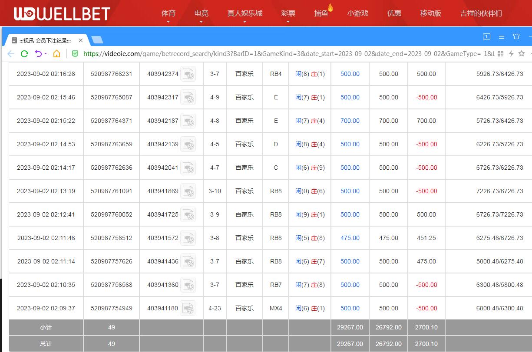Play video replay for round 403942139
The width and height of the screenshot is (532, 352).
pyautogui.click(x=188, y=144)
